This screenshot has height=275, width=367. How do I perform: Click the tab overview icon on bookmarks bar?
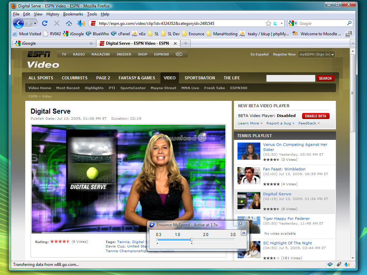349,34
